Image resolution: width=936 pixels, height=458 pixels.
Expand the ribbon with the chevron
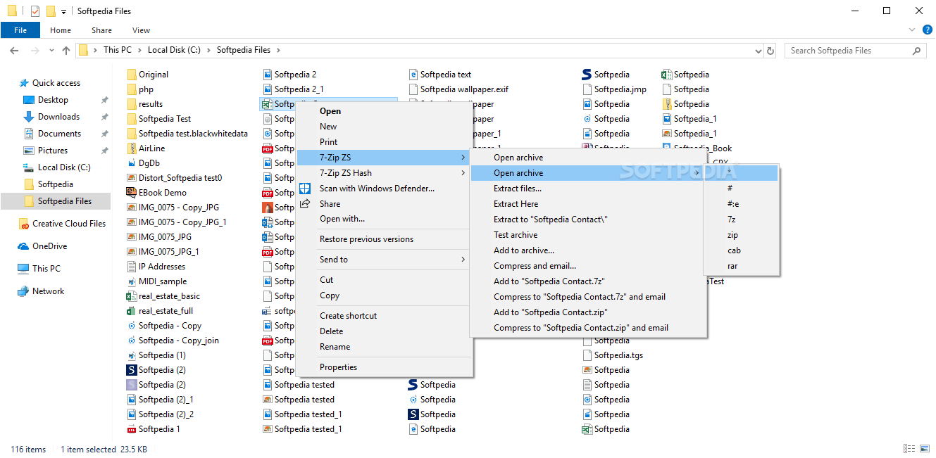pos(912,30)
